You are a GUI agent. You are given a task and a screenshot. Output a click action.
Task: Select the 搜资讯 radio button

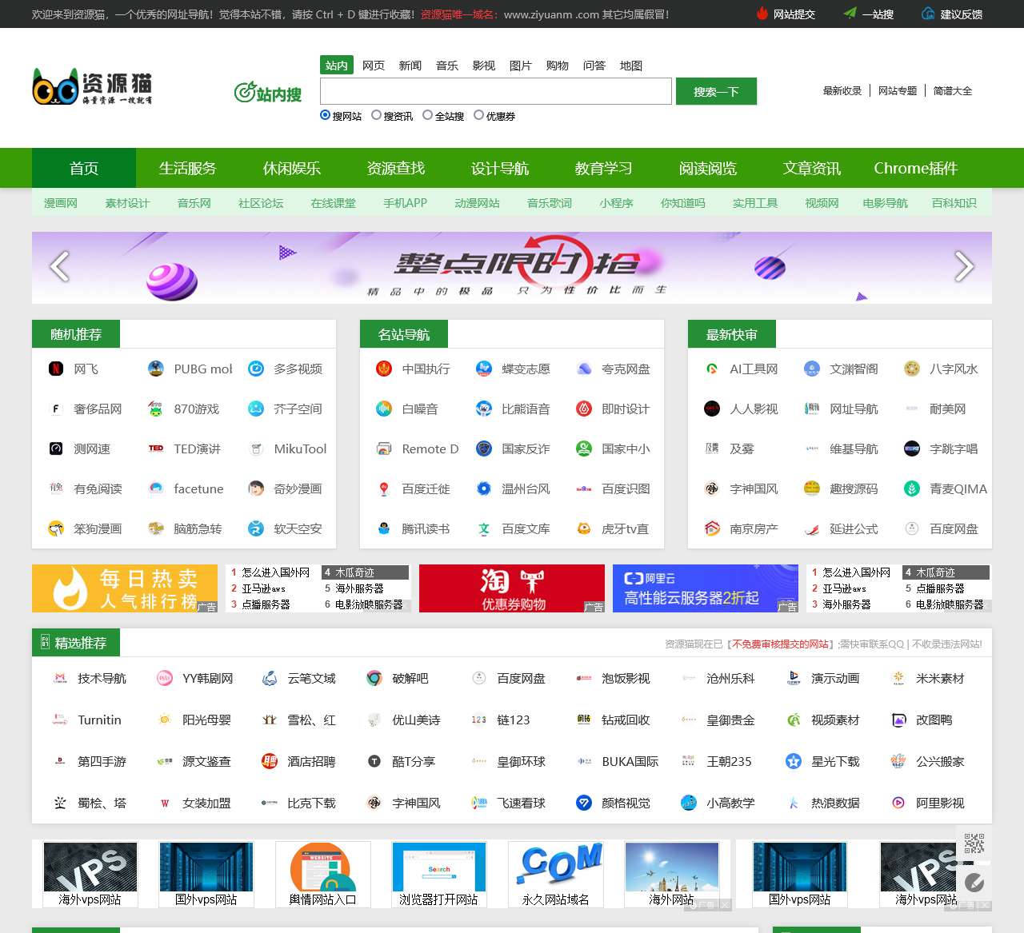[376, 115]
